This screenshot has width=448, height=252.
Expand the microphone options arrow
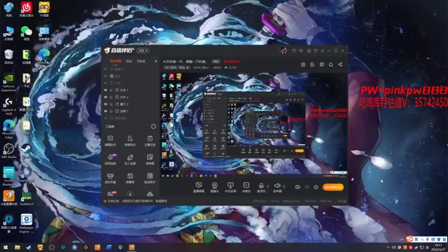[x=268, y=186]
